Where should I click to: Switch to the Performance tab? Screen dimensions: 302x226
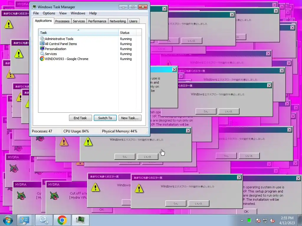(97, 21)
